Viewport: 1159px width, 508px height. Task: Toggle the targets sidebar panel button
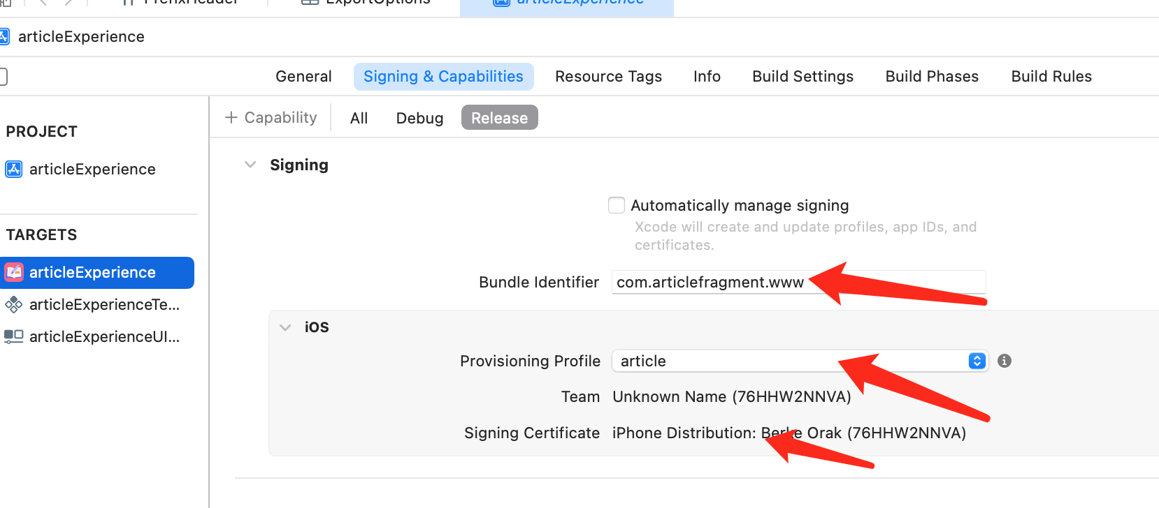(x=2, y=76)
